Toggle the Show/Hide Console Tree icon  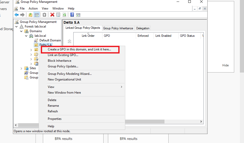click(36, 15)
